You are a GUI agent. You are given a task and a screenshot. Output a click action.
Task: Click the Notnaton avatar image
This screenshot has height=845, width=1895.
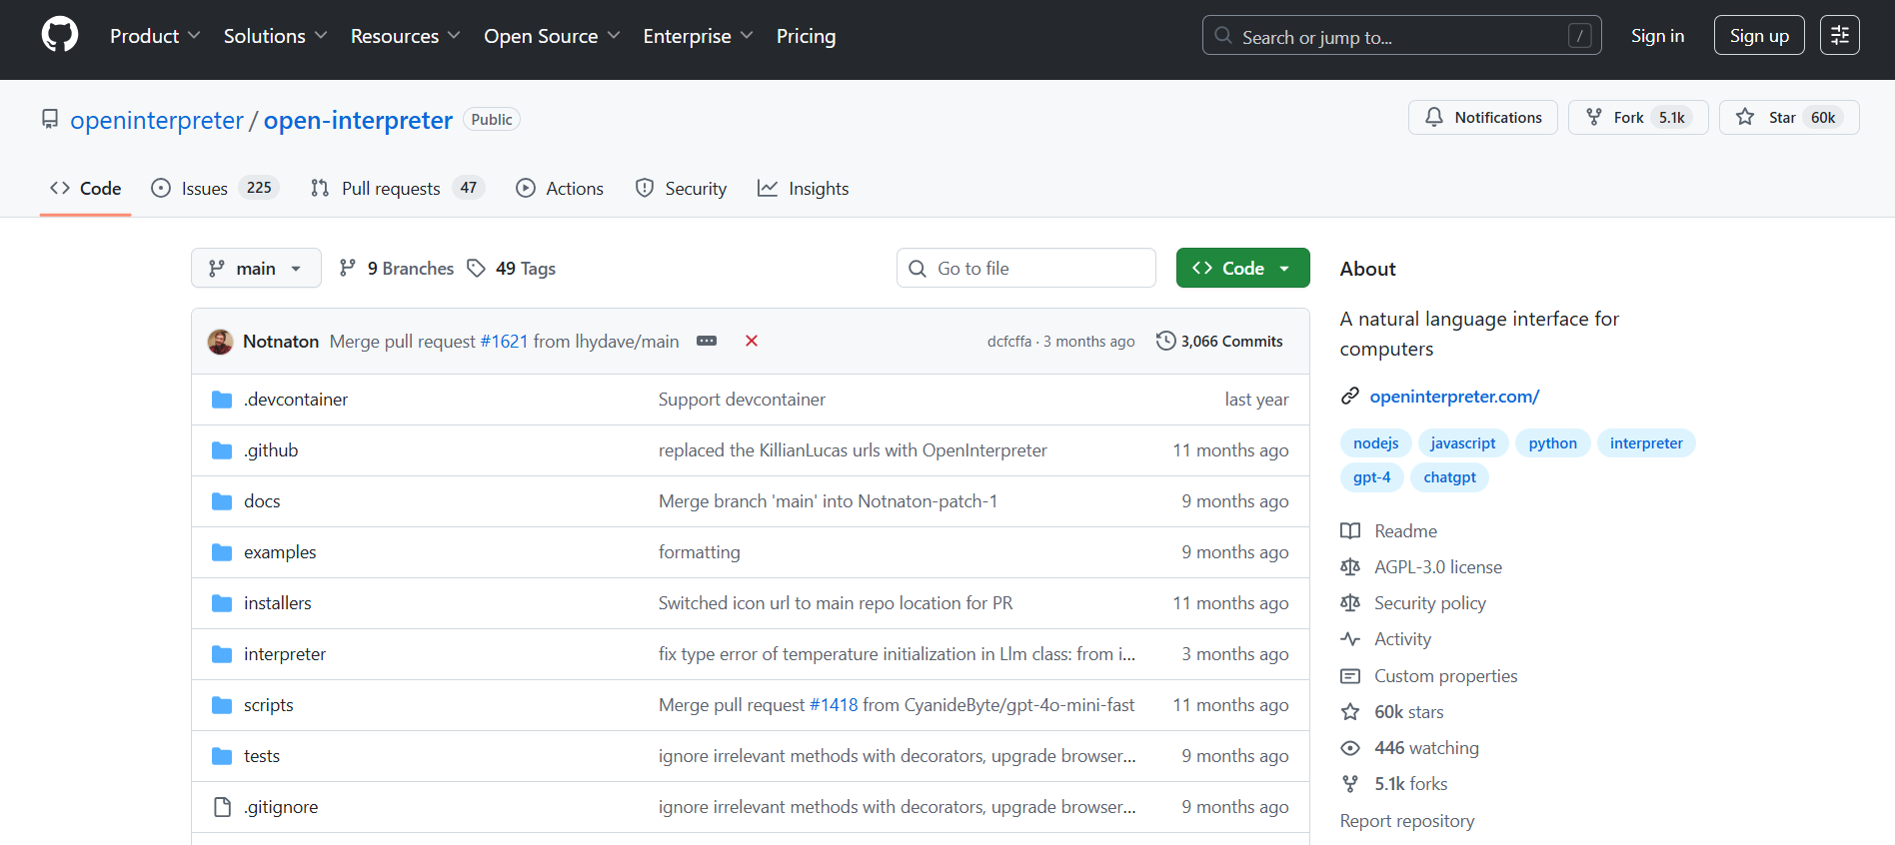(220, 342)
